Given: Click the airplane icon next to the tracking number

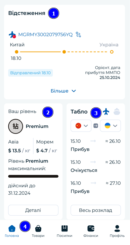Looking at the screenshot, I should point(12,34).
